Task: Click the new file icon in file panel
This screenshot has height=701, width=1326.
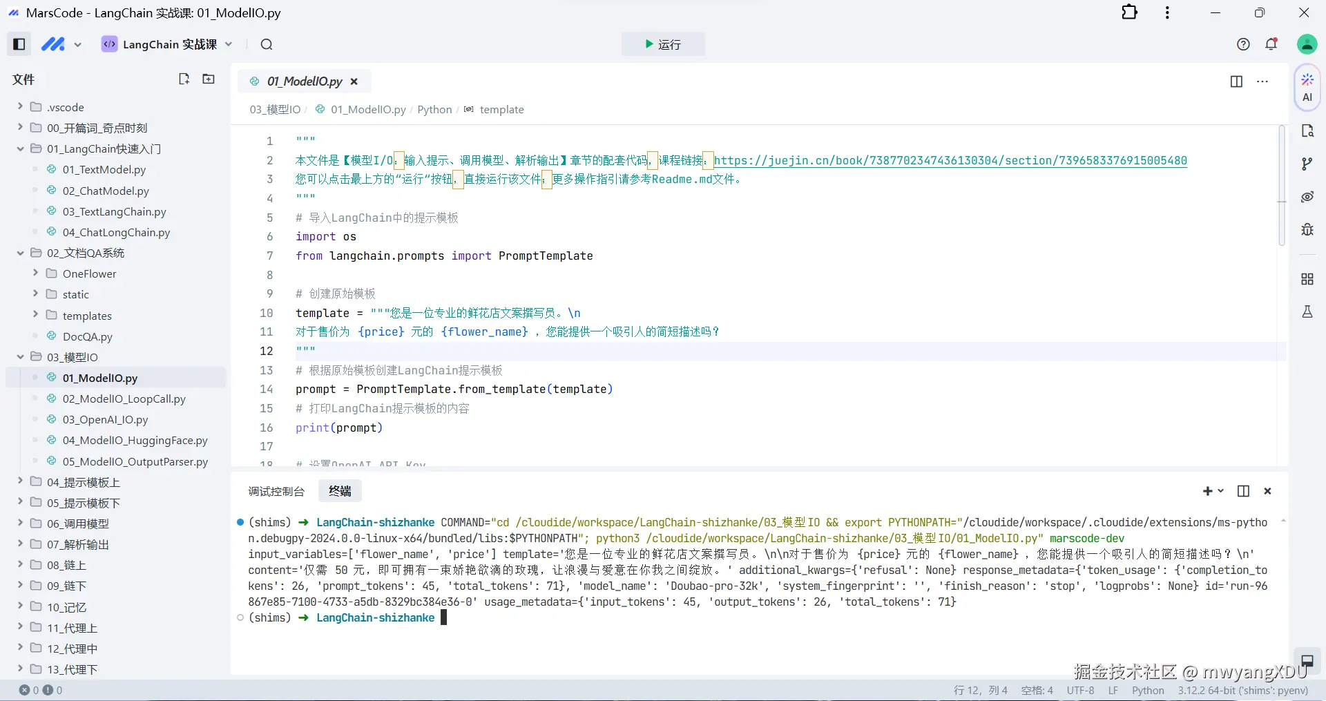Action: coord(184,79)
